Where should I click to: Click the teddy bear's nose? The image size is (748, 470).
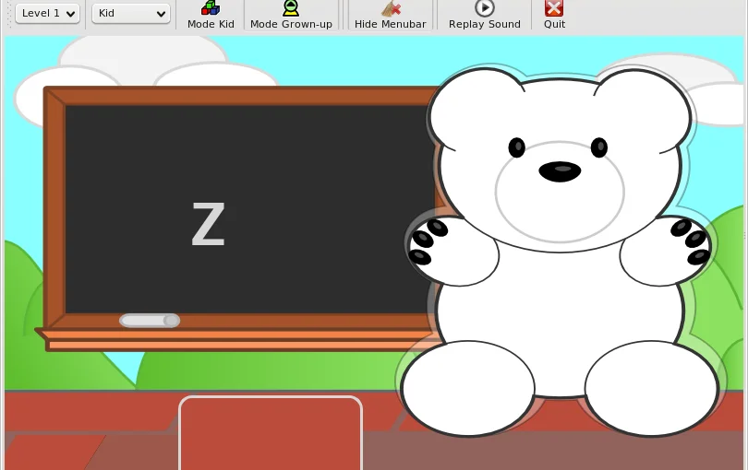pos(560,171)
